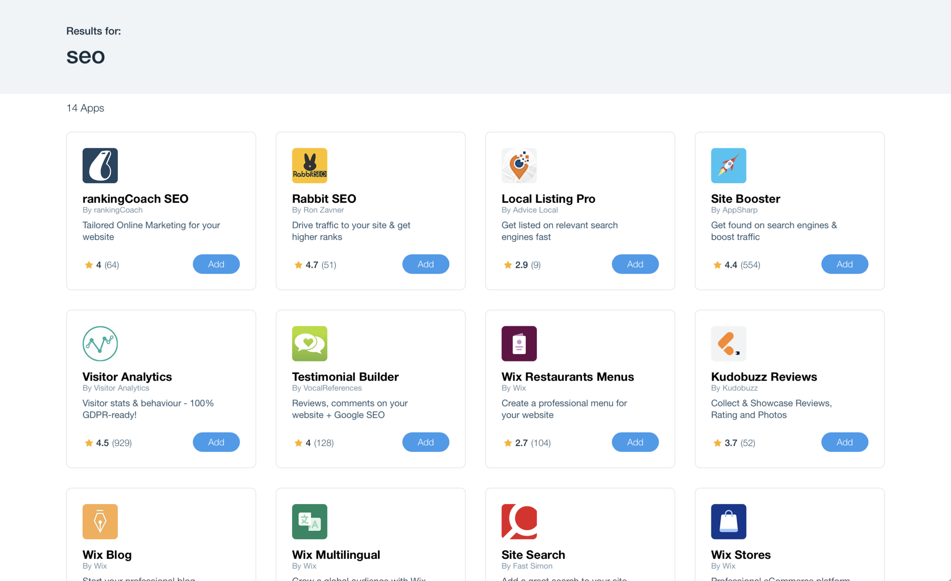Open the Wix Stores title
The width and height of the screenshot is (951, 581).
point(741,555)
